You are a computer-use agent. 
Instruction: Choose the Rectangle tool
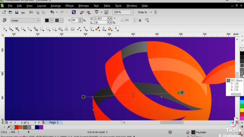click(x=42, y=29)
